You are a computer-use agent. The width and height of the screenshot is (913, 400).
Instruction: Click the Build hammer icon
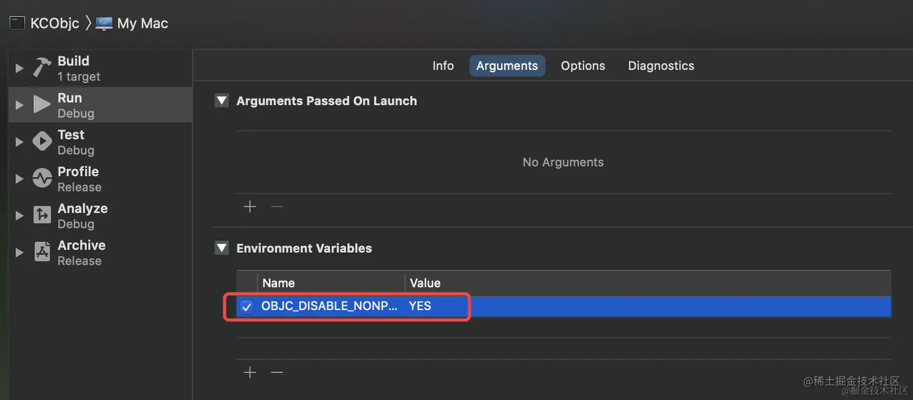click(42, 68)
